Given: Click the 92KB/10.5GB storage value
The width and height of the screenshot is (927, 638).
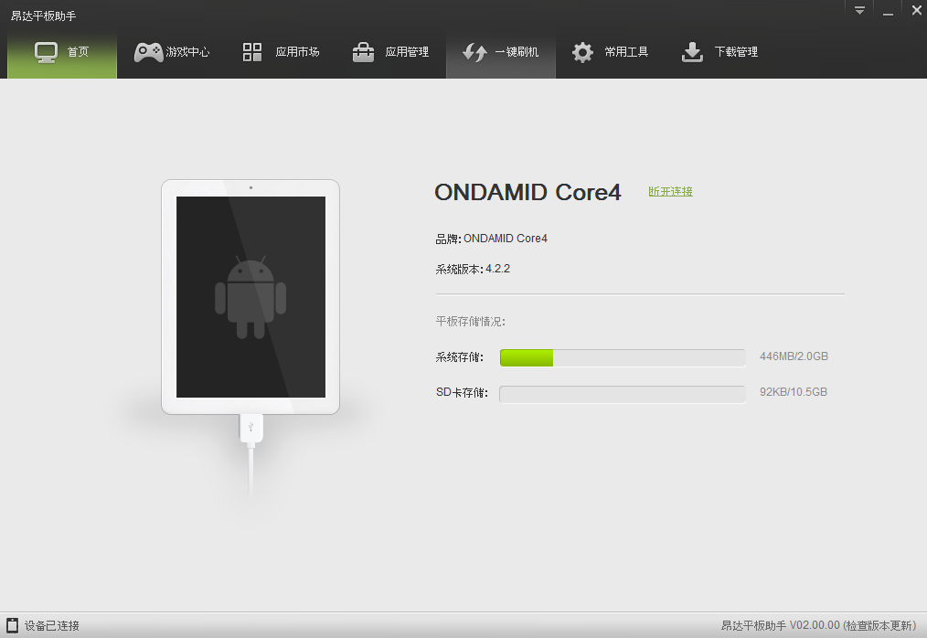Looking at the screenshot, I should (794, 392).
